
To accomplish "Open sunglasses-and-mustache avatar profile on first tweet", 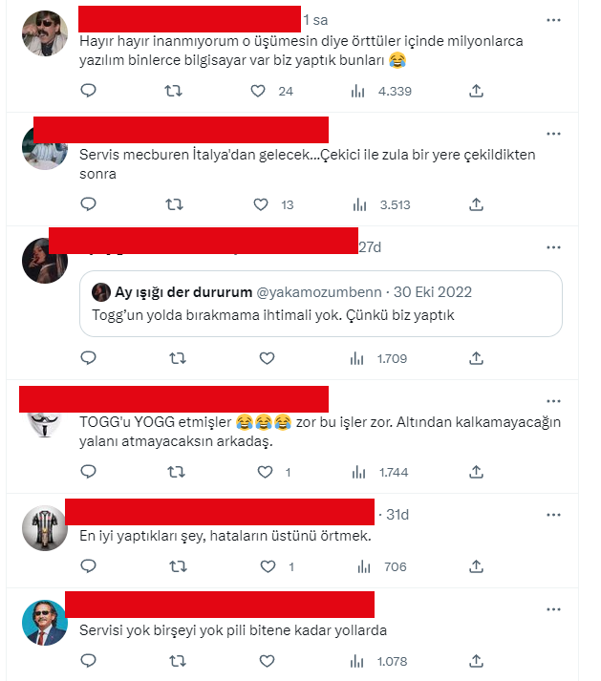I will [45, 33].
